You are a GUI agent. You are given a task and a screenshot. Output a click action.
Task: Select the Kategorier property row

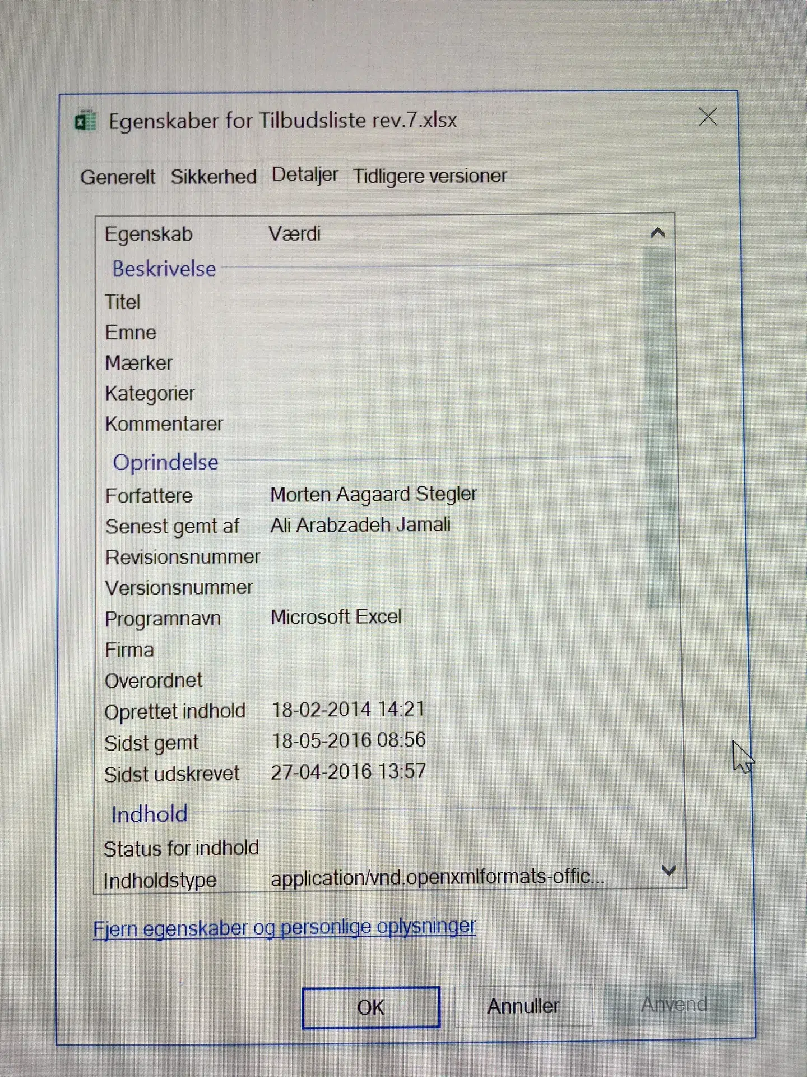click(370, 393)
